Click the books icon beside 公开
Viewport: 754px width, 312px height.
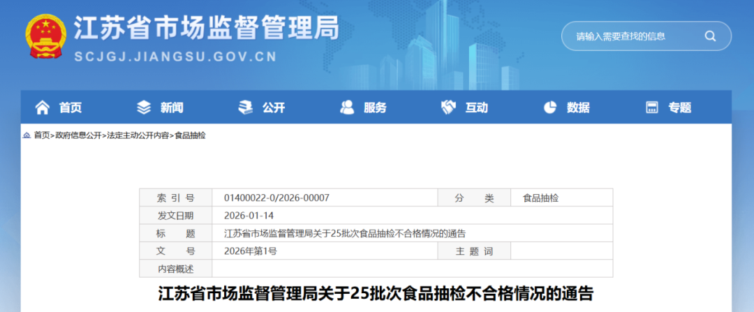pos(245,107)
